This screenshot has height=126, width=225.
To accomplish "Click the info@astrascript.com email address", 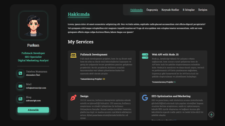I will [x=36, y=88].
